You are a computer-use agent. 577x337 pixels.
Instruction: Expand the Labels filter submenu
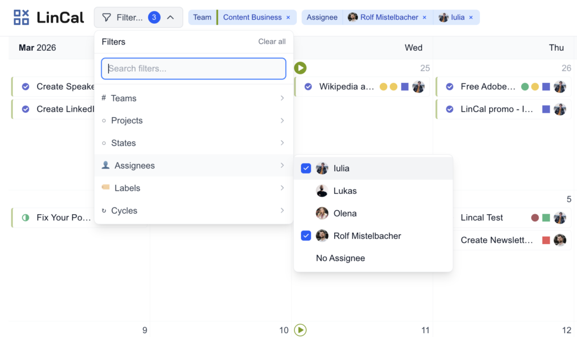point(193,188)
